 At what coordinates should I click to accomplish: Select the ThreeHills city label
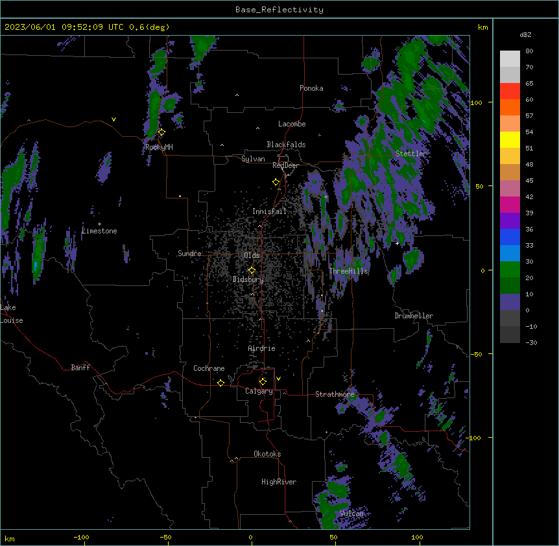[x=348, y=271]
